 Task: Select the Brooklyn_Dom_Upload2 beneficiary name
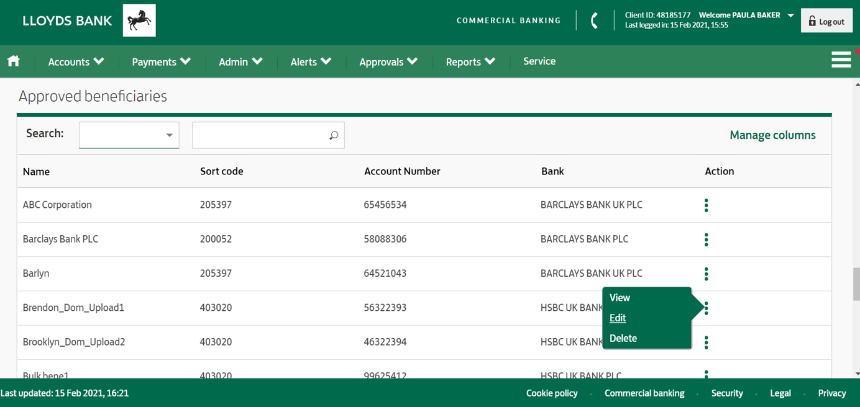74,342
